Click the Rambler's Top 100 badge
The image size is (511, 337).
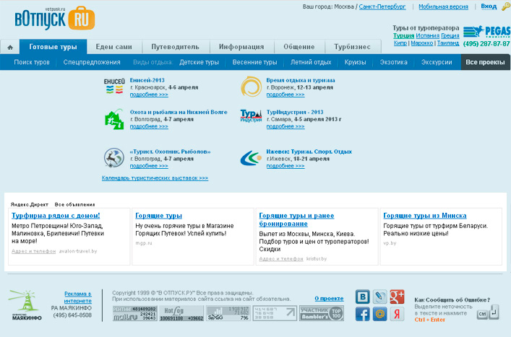[322, 313]
